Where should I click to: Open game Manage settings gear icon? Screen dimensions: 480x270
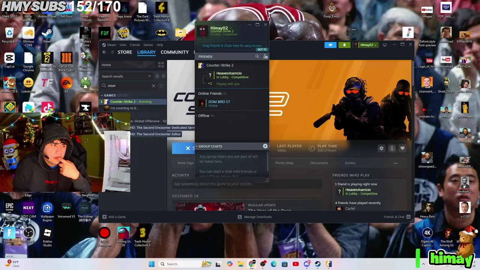coord(381,148)
